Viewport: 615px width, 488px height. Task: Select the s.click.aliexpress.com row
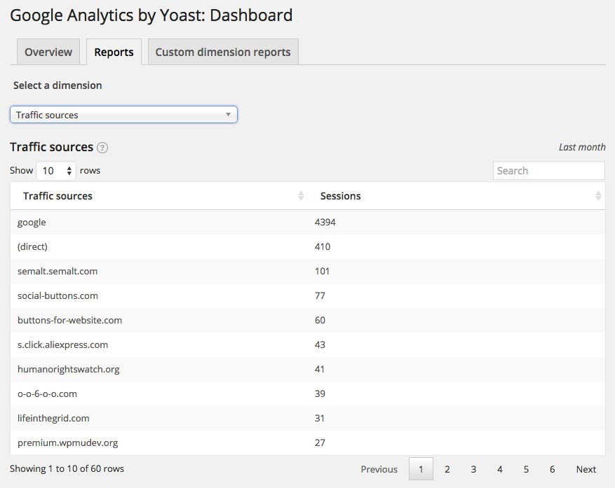(x=308, y=344)
